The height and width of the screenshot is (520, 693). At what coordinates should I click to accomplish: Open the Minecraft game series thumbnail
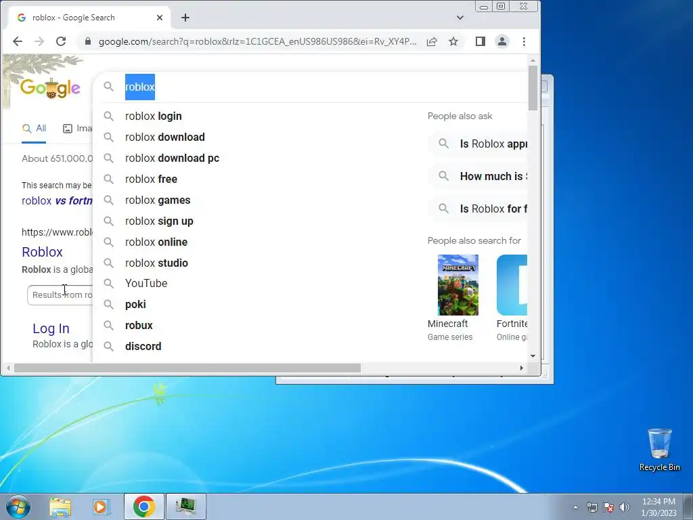click(458, 285)
